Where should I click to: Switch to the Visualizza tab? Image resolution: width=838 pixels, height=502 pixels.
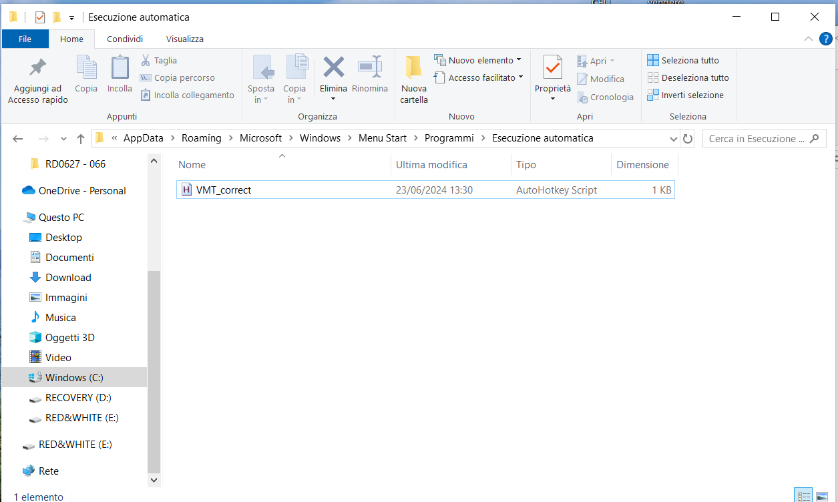click(x=184, y=39)
